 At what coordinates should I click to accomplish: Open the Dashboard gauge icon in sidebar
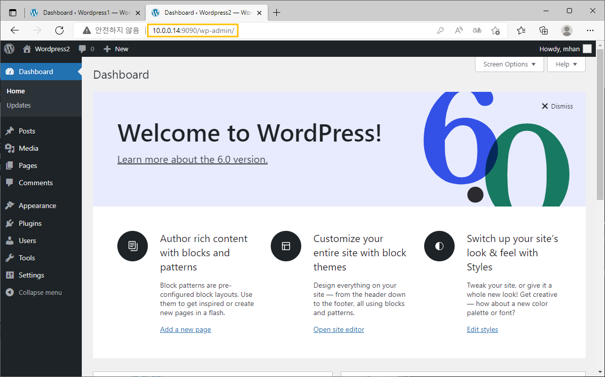click(10, 72)
